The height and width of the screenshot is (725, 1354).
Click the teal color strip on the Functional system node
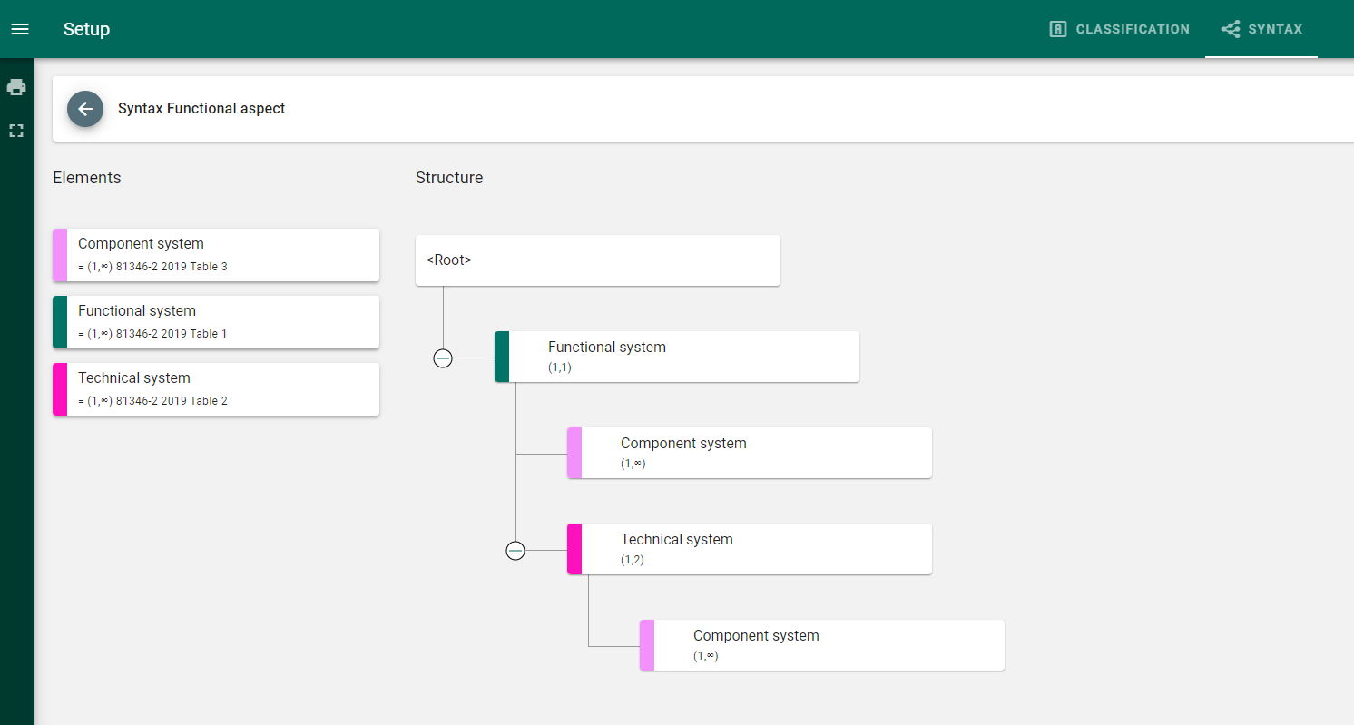point(502,357)
